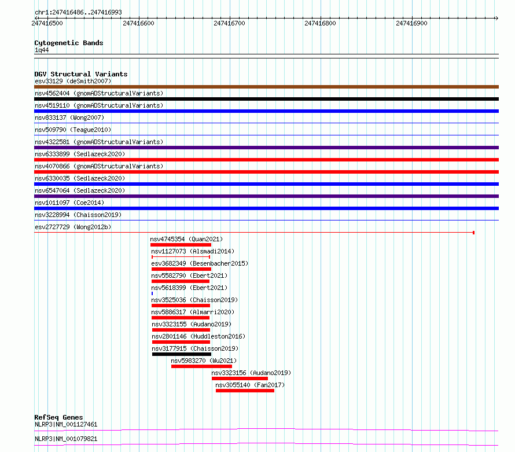Select the red nsv4745354 variant bar
The height and width of the screenshot is (452, 515).
(x=181, y=245)
